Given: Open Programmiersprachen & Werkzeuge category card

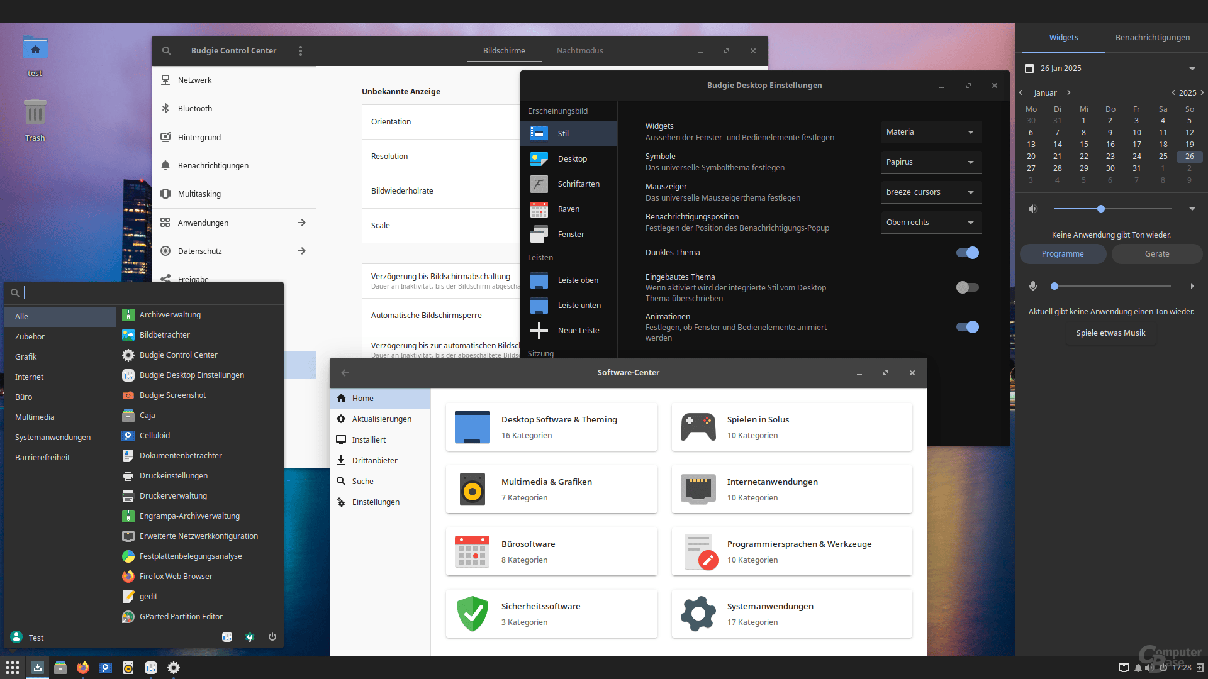Looking at the screenshot, I should click(791, 552).
